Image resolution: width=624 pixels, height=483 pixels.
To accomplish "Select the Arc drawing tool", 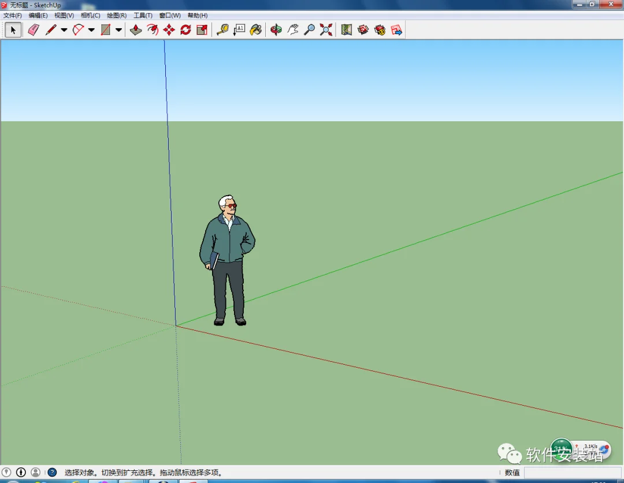I will pyautogui.click(x=79, y=30).
